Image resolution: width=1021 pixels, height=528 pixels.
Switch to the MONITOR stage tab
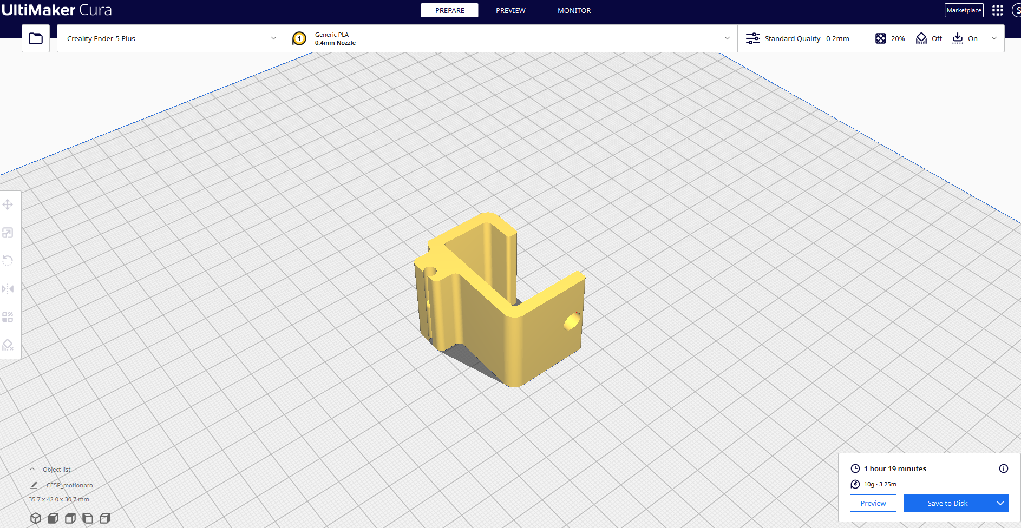pos(574,10)
